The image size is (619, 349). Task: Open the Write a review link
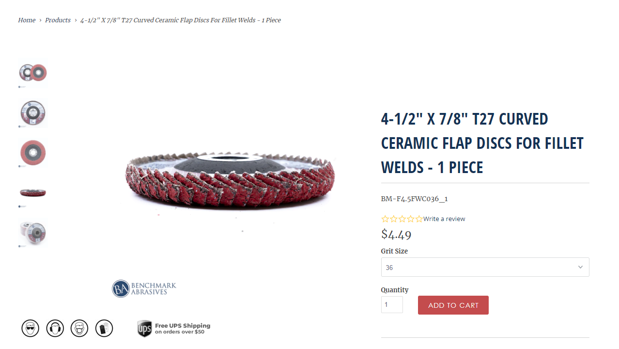(x=444, y=219)
